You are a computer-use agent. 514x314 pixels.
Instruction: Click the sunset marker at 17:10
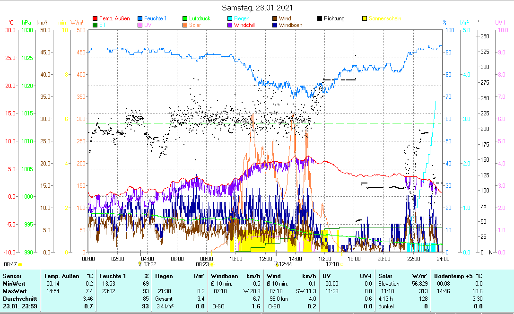tap(341, 264)
